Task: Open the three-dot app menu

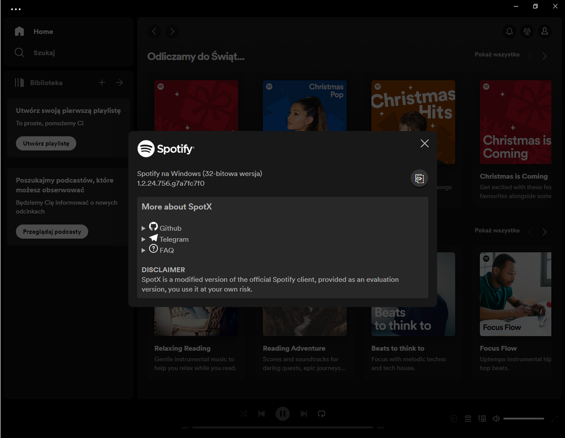Action: tap(16, 9)
